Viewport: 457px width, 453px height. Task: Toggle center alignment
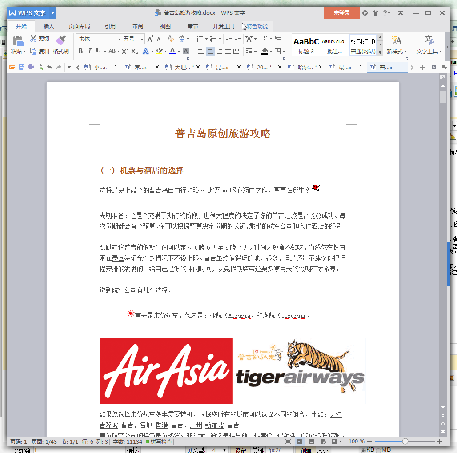[x=210, y=52]
